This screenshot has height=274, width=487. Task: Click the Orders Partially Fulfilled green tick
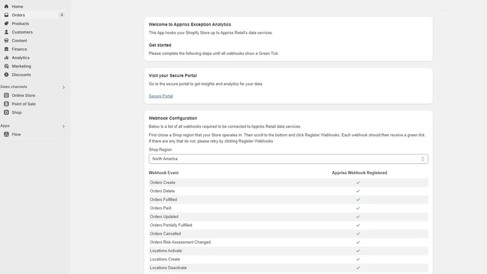[358, 225]
